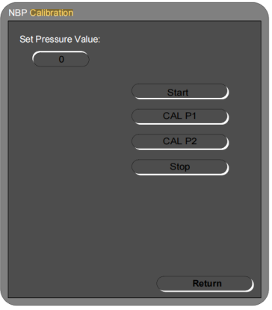Select the Set Pressure Value field
This screenshot has height=310, width=272.
(61, 59)
